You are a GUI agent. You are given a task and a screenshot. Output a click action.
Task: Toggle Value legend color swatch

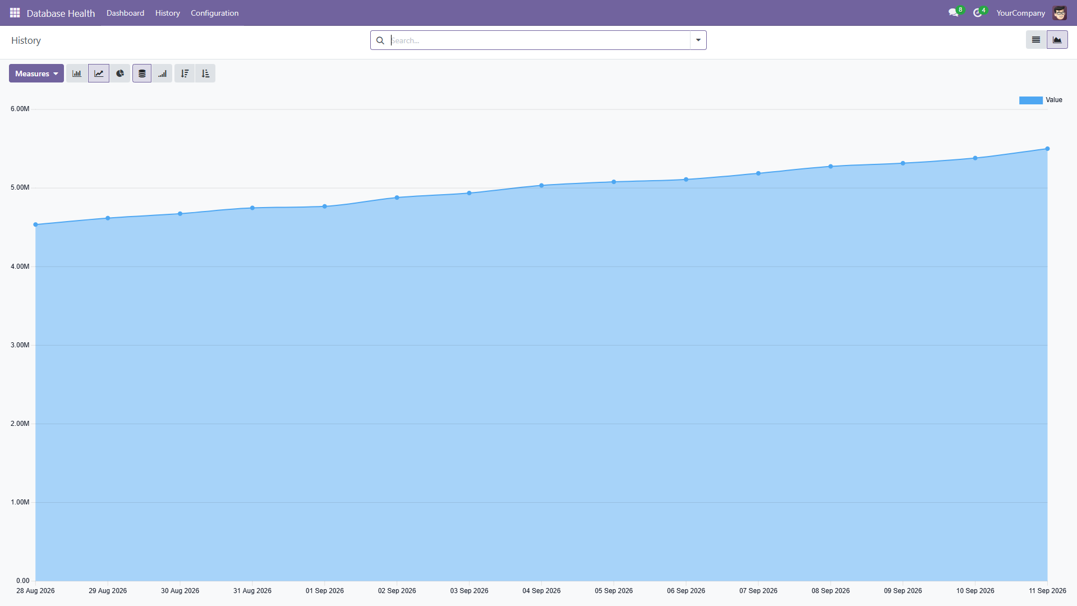(1030, 100)
